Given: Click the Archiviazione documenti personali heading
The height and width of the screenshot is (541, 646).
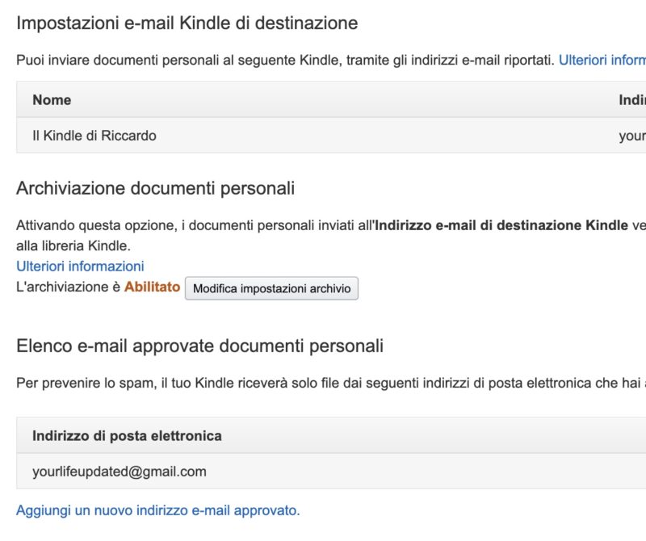Looking at the screenshot, I should (155, 188).
